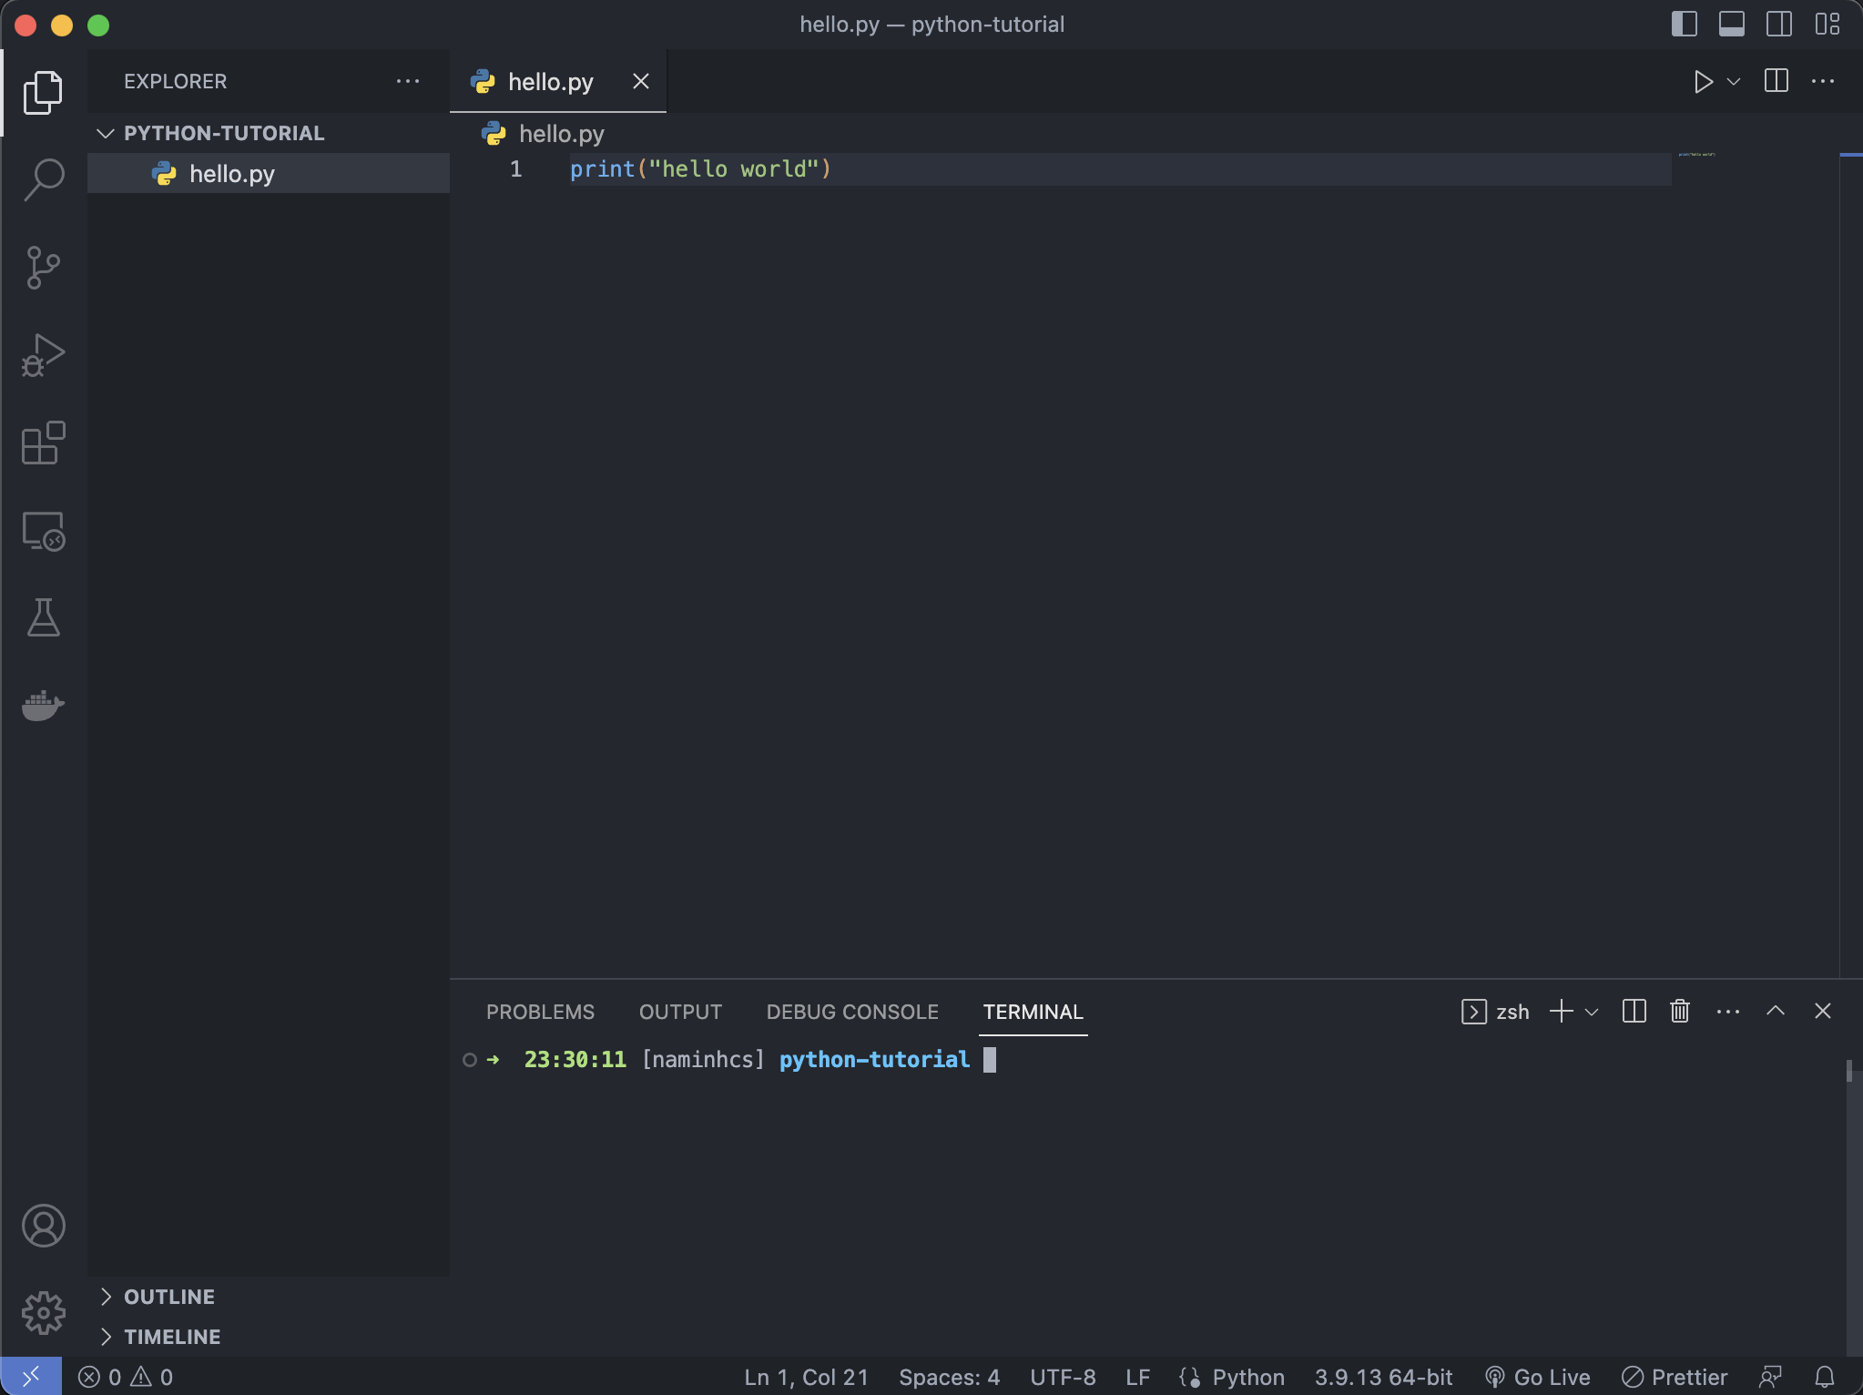Open the Docker view

pyautogui.click(x=43, y=706)
